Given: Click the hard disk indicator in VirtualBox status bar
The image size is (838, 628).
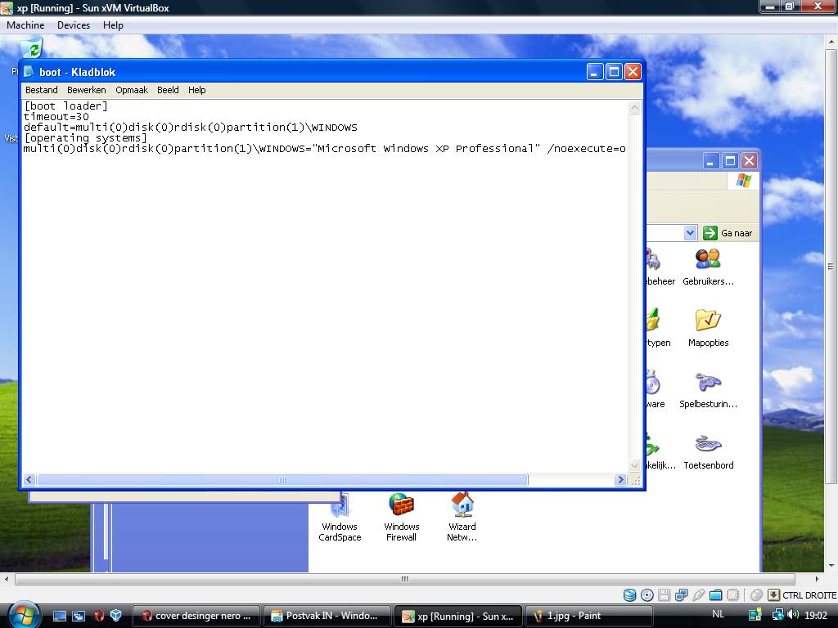Looking at the screenshot, I should point(629,595).
